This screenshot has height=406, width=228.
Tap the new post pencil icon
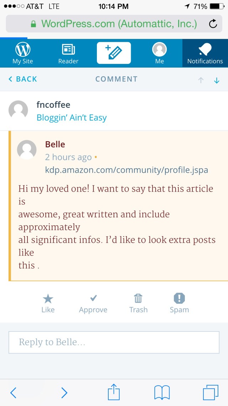[114, 52]
